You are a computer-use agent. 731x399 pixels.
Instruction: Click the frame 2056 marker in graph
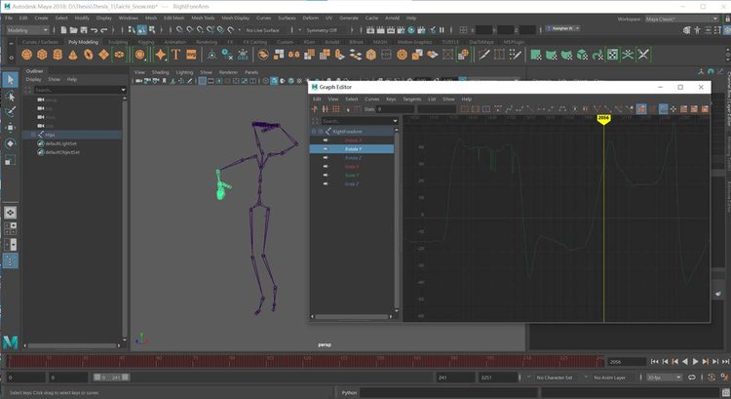coord(603,118)
